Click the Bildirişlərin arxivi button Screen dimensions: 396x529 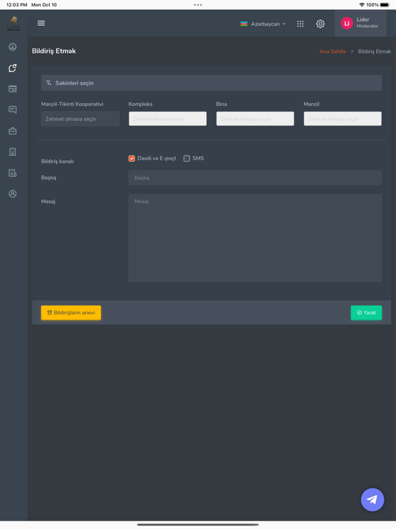pos(71,313)
